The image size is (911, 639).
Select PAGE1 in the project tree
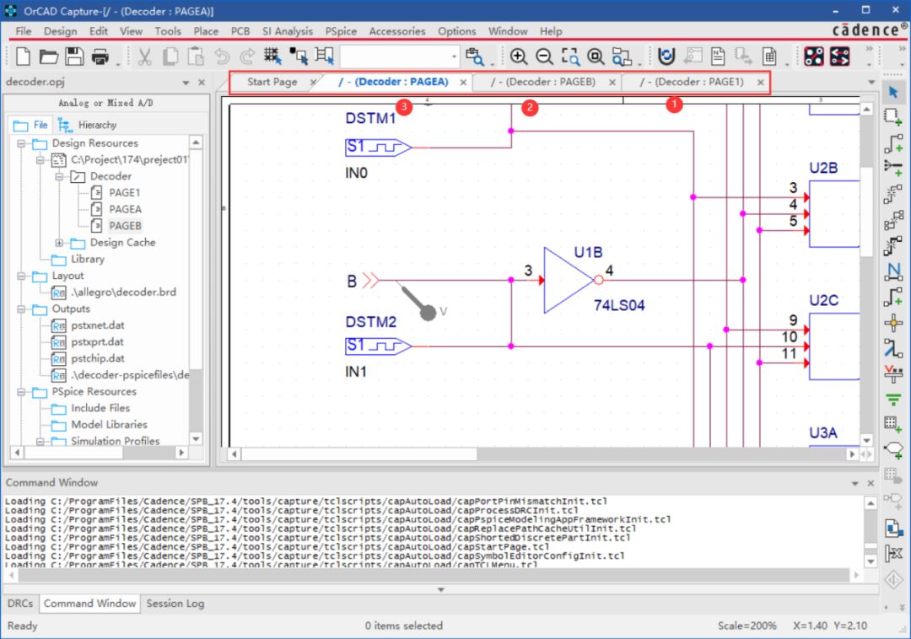click(x=124, y=193)
